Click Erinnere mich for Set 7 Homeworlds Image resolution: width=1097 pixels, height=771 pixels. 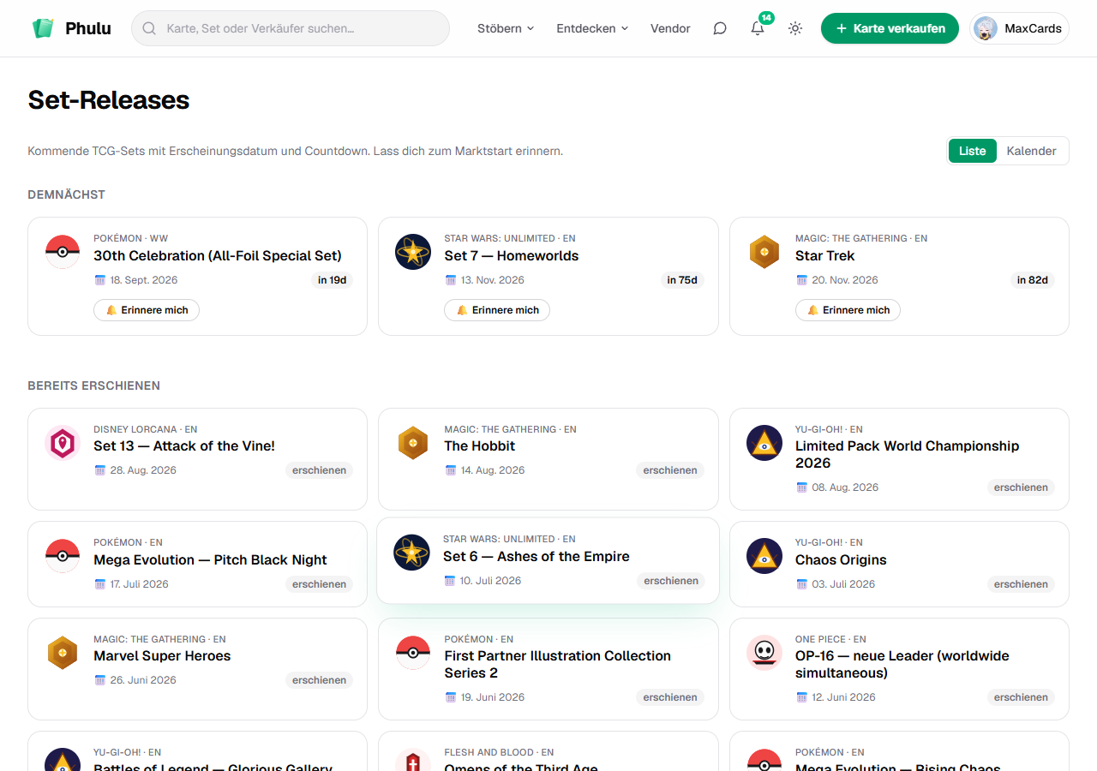point(497,310)
